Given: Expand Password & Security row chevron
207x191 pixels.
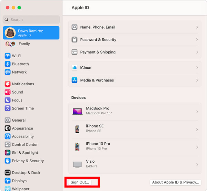Looking at the screenshot, I should pyautogui.click(x=197, y=39).
